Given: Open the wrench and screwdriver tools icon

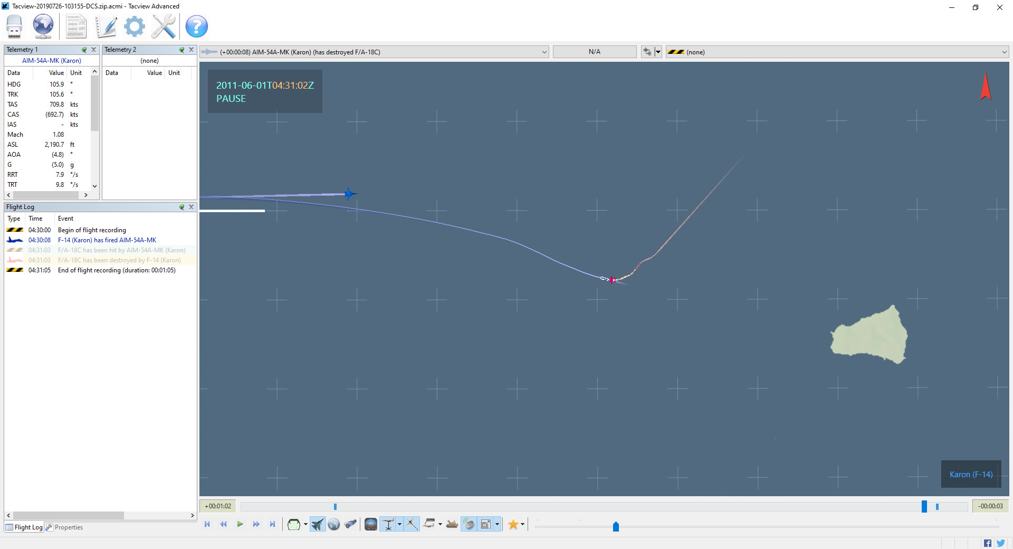Looking at the screenshot, I should 164,26.
